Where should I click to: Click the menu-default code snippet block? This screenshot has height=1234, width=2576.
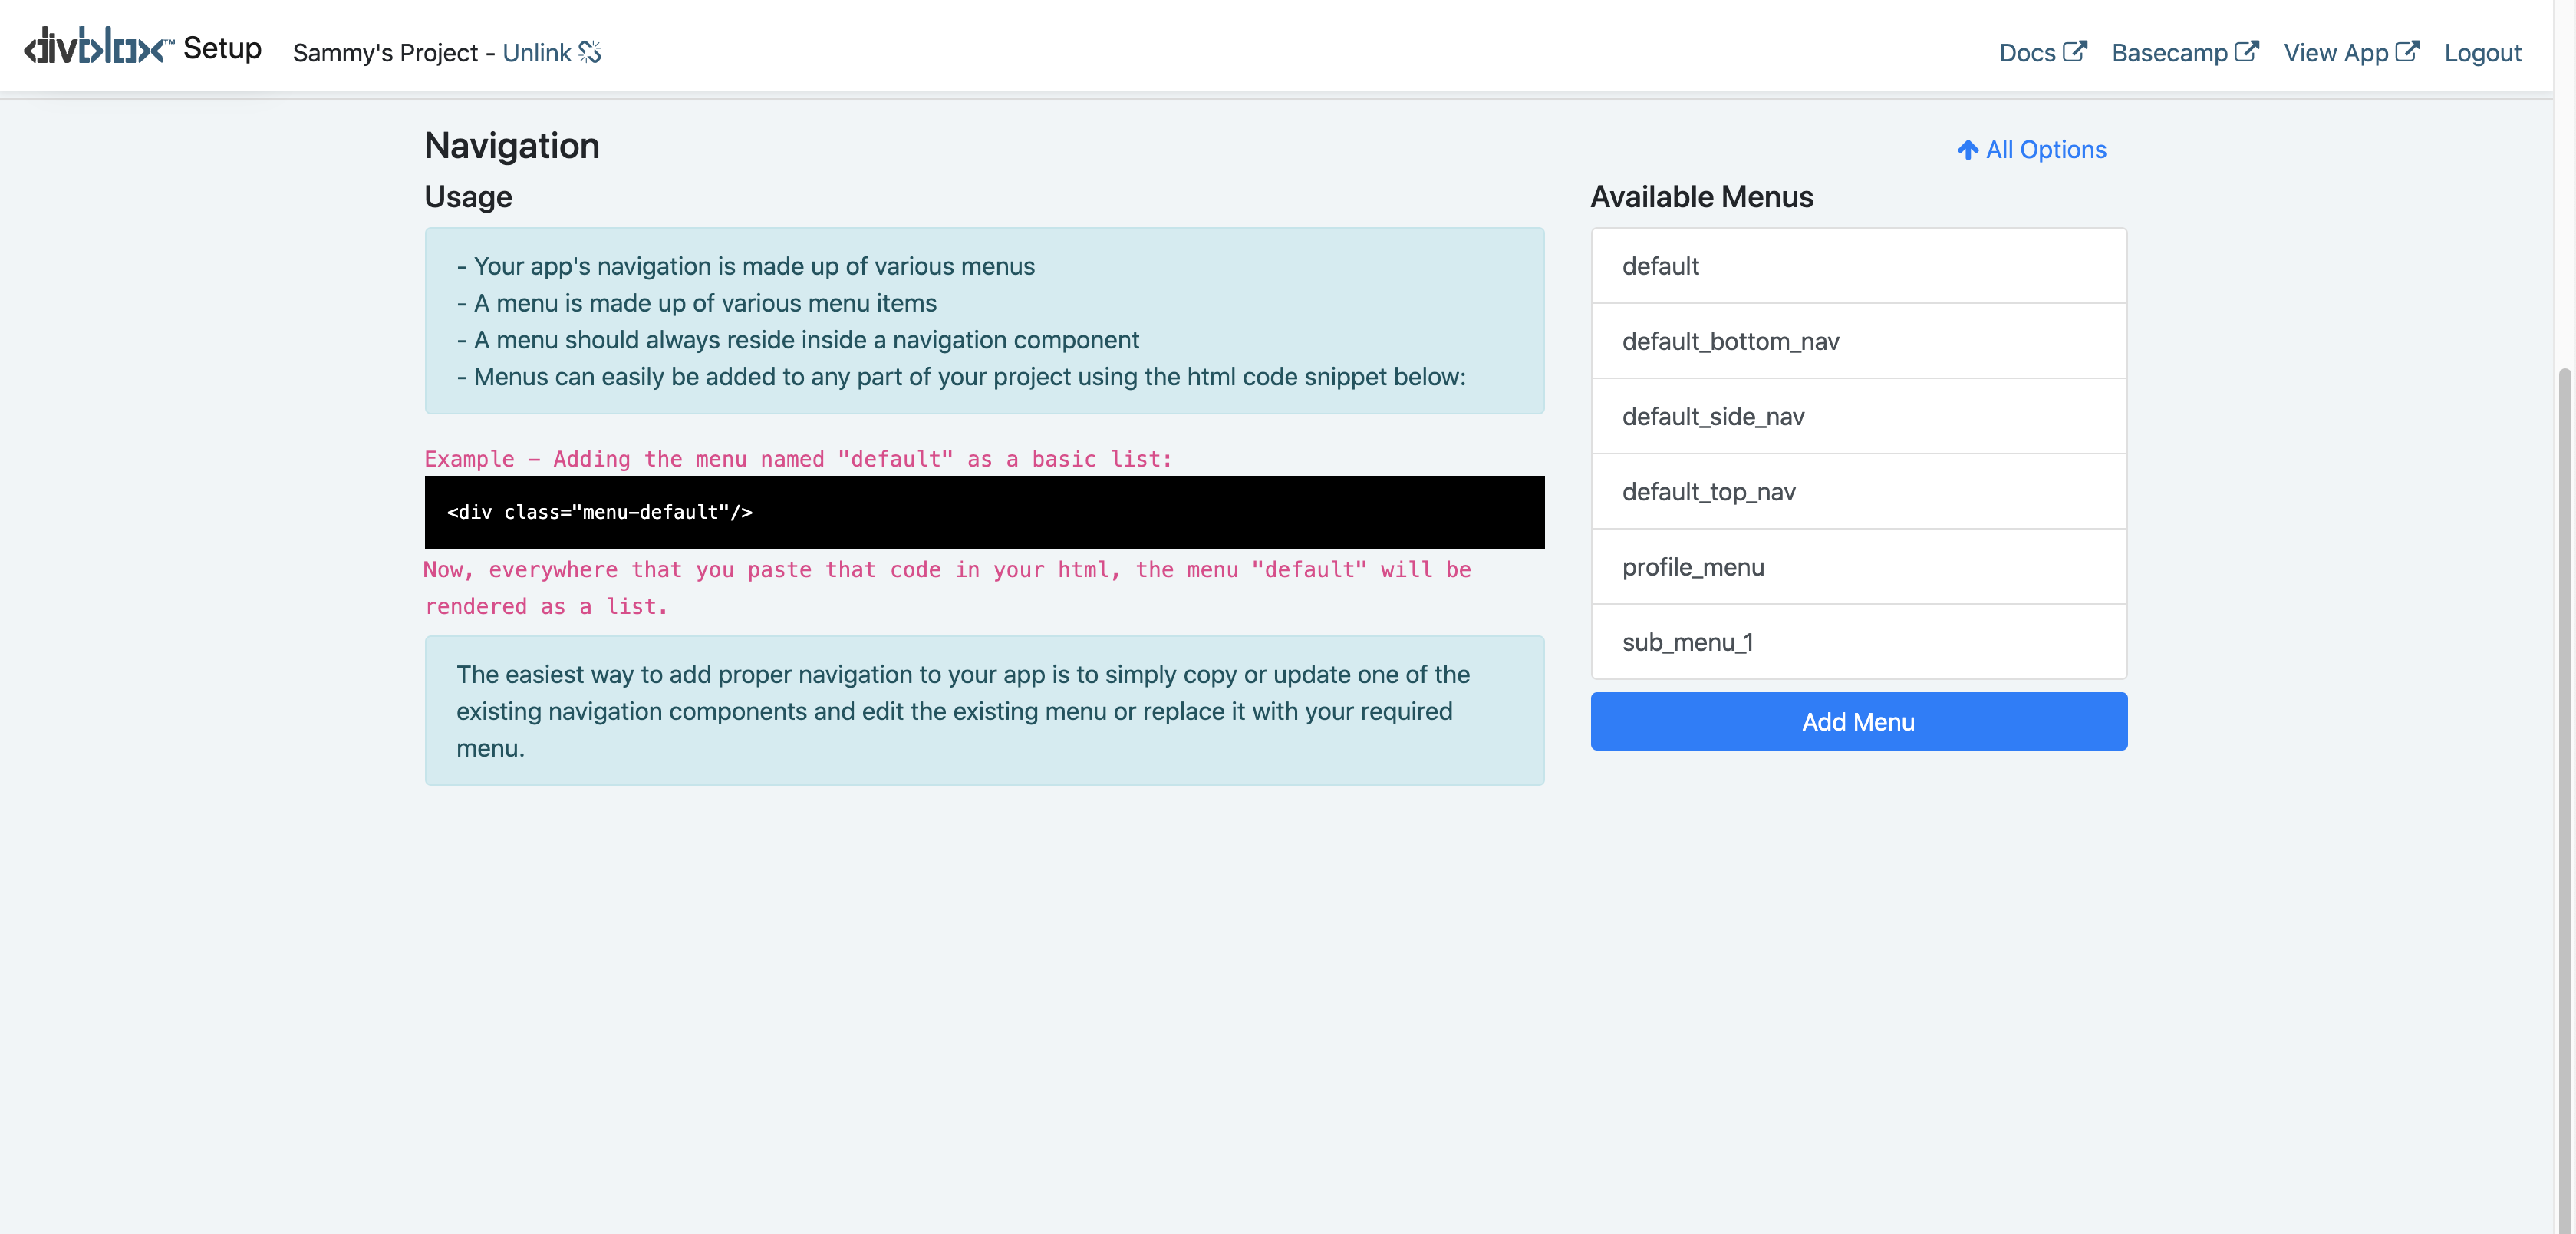(984, 512)
